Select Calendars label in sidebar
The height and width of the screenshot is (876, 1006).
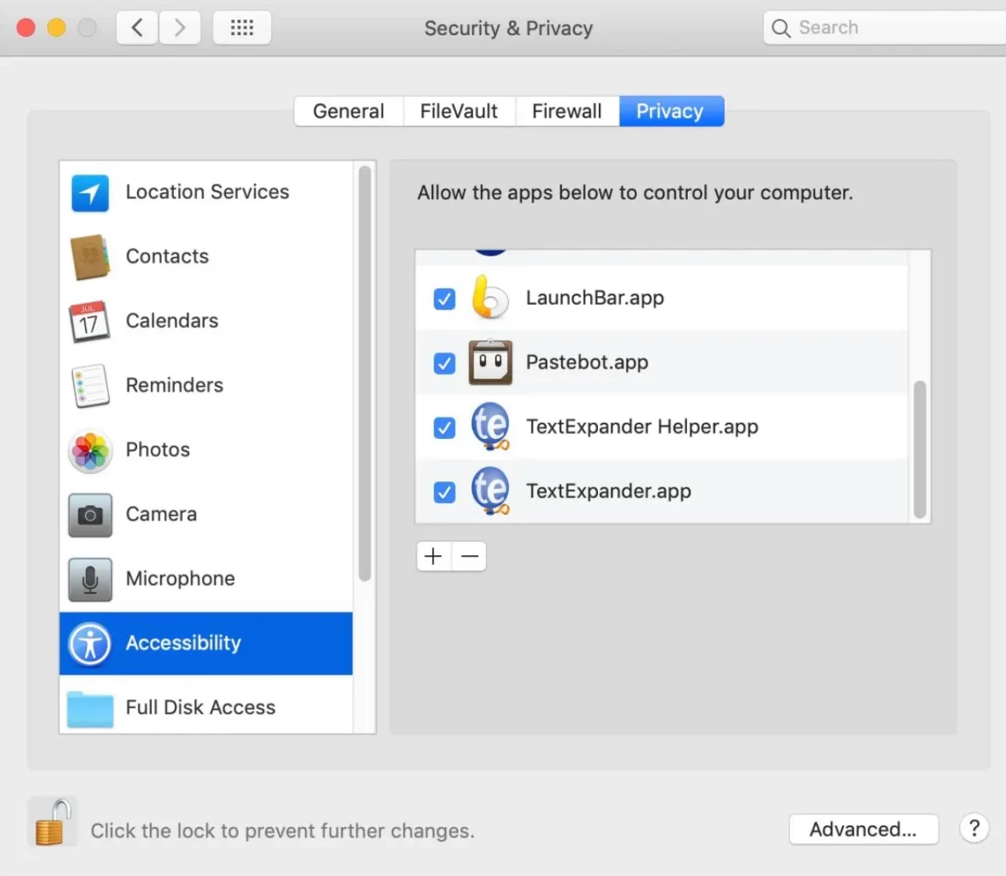(x=172, y=321)
